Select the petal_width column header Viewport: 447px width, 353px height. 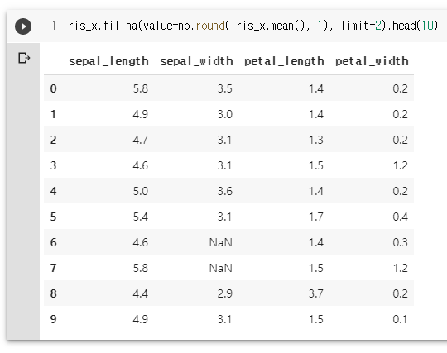[x=372, y=61]
